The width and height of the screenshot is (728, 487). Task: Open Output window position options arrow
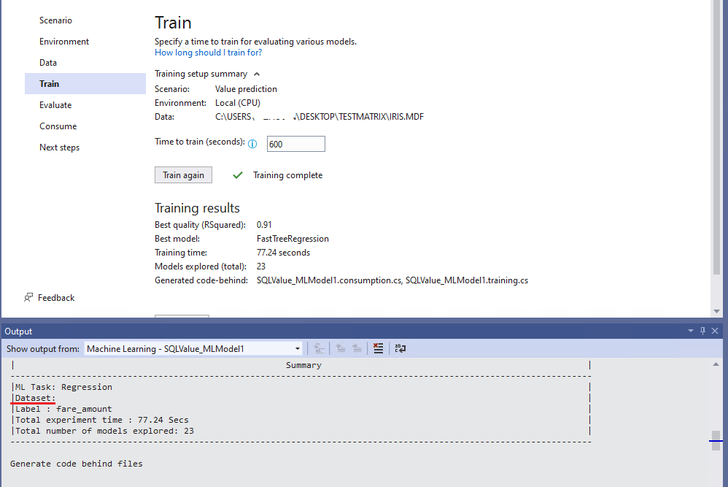(x=690, y=331)
